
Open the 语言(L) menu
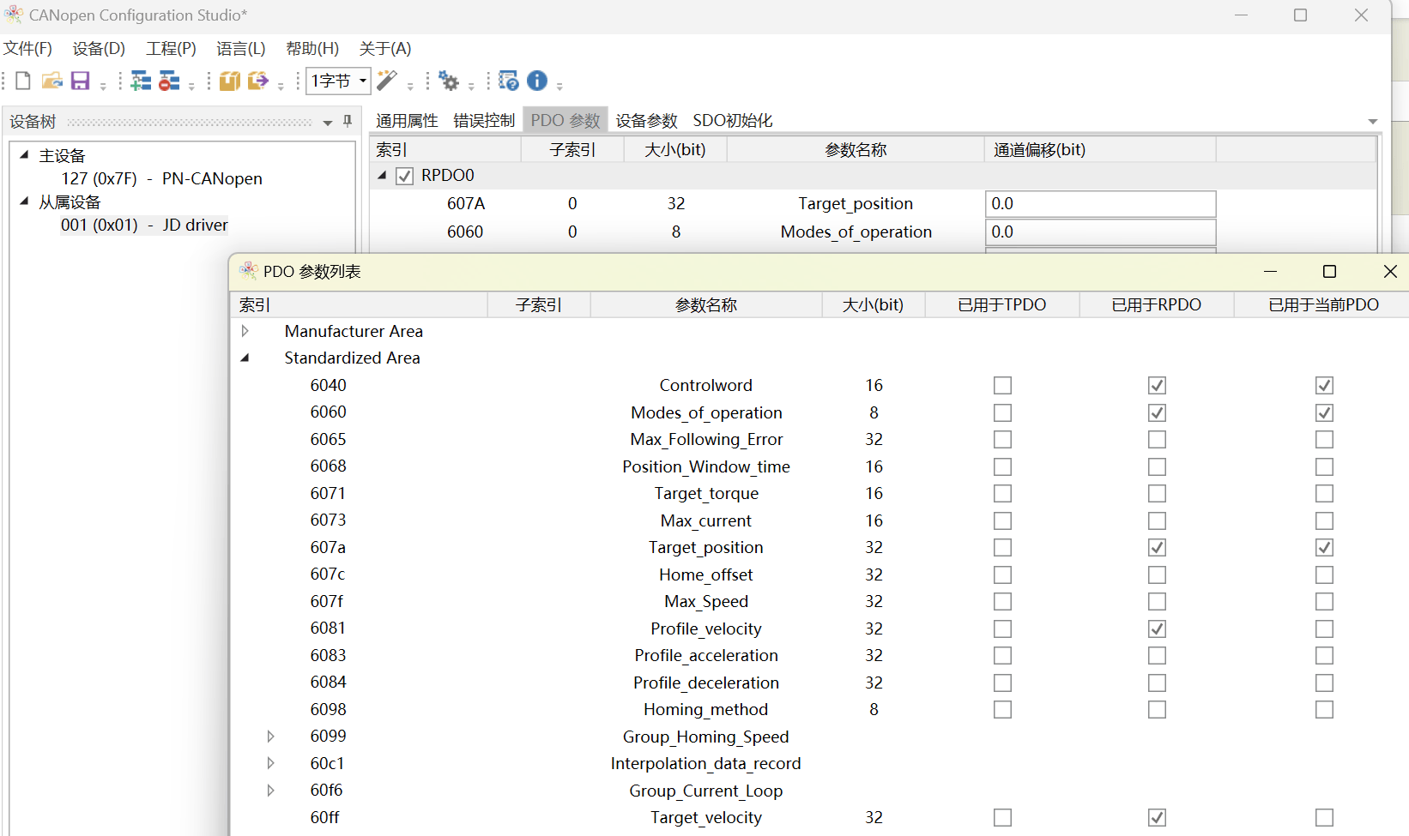pyautogui.click(x=240, y=49)
